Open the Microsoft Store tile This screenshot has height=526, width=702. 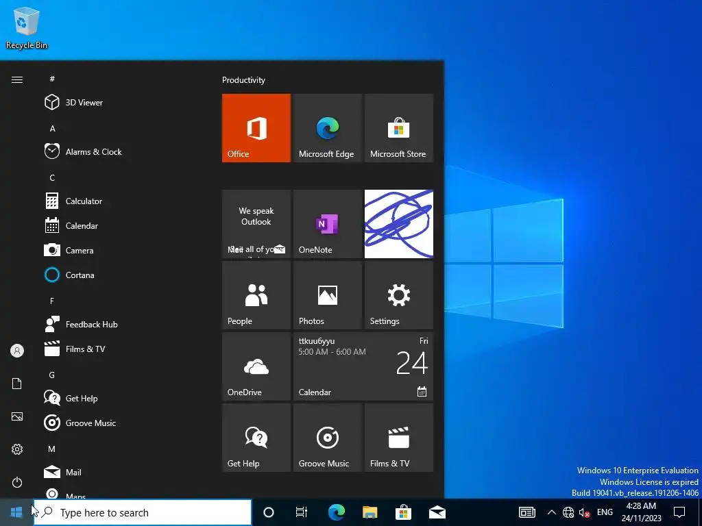tap(399, 128)
